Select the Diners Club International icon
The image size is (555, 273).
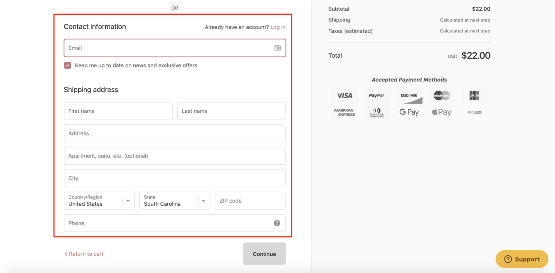point(377,112)
